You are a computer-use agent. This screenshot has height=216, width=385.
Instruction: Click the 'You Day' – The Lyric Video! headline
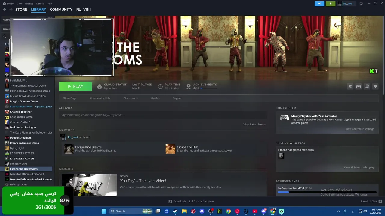click(x=143, y=181)
